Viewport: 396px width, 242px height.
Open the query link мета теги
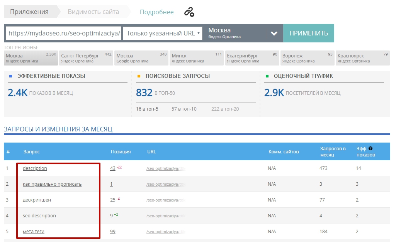tap(34, 232)
